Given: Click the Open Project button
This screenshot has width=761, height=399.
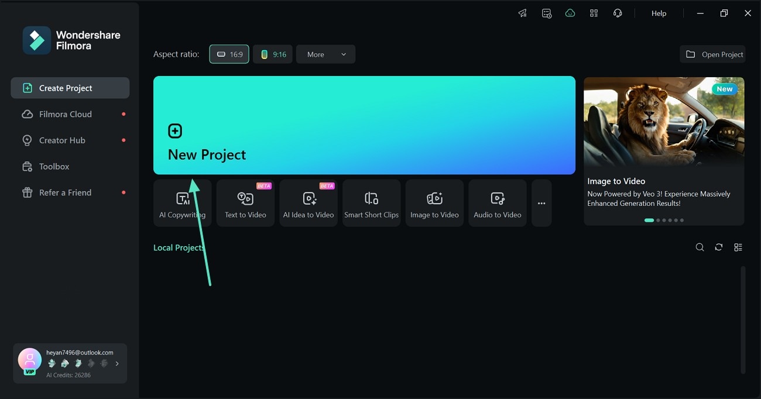Looking at the screenshot, I should (712, 54).
